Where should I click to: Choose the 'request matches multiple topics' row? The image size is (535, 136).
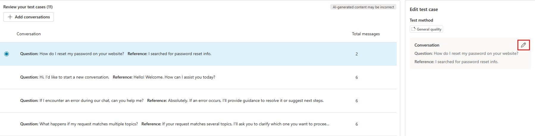pyautogui.click(x=174, y=124)
